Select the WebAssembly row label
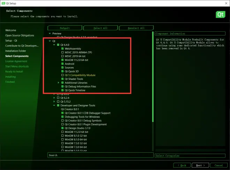Viewport: 230px width, 170px height. click(x=73, y=49)
